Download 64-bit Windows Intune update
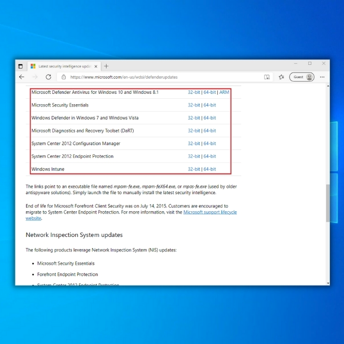The height and width of the screenshot is (344, 344). point(209,169)
